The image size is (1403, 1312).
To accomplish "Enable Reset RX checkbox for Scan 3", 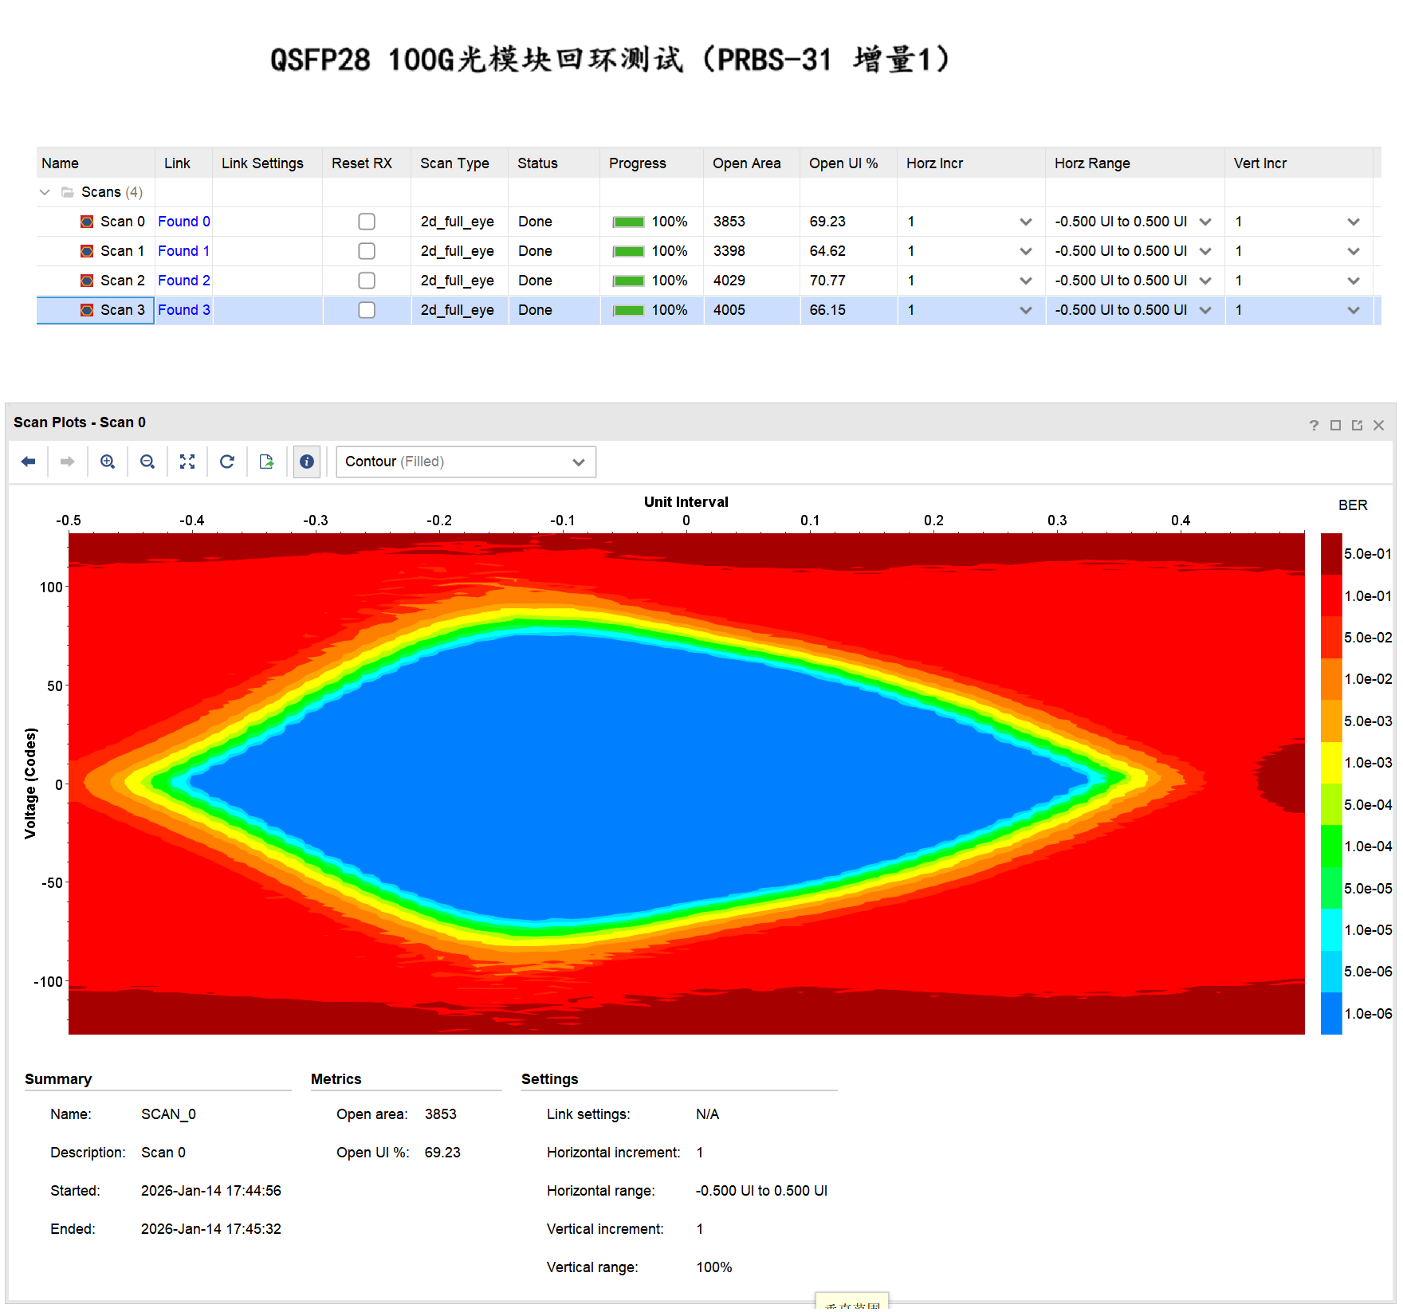I will click(x=367, y=310).
